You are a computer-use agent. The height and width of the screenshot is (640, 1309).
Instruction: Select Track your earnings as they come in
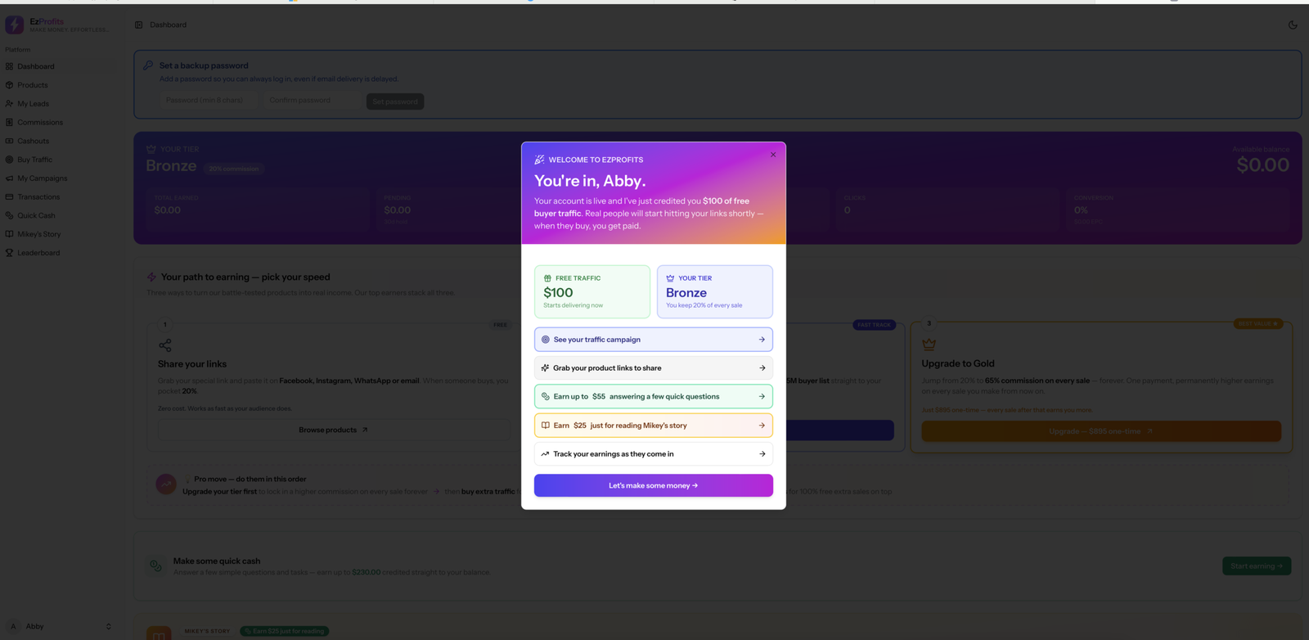654,454
